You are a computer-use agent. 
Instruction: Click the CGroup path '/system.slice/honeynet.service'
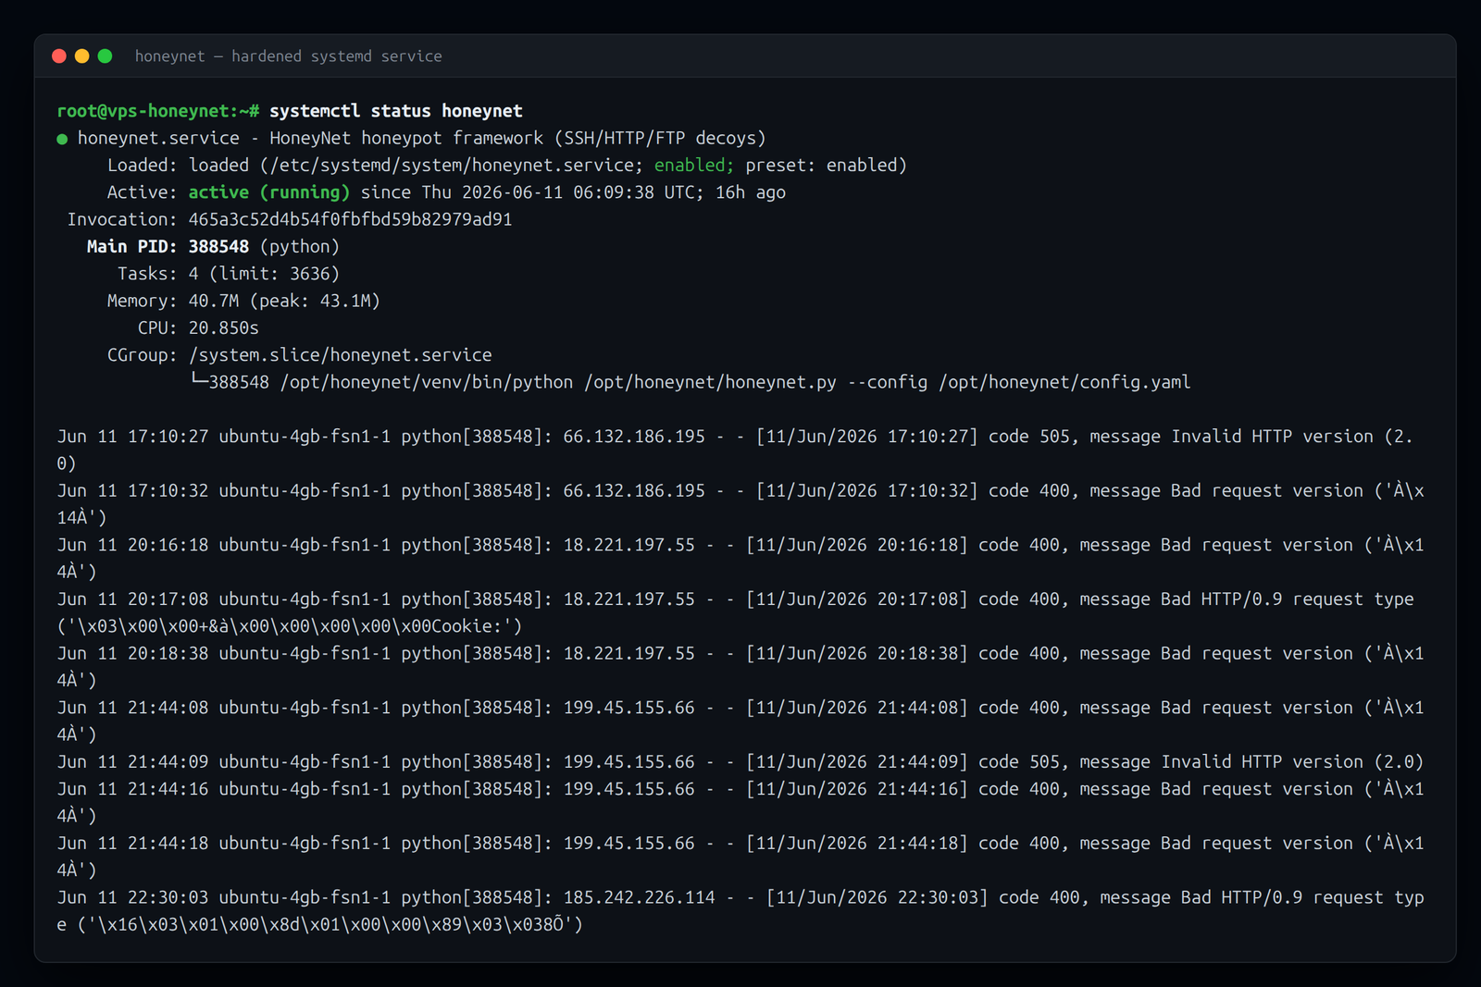(341, 355)
